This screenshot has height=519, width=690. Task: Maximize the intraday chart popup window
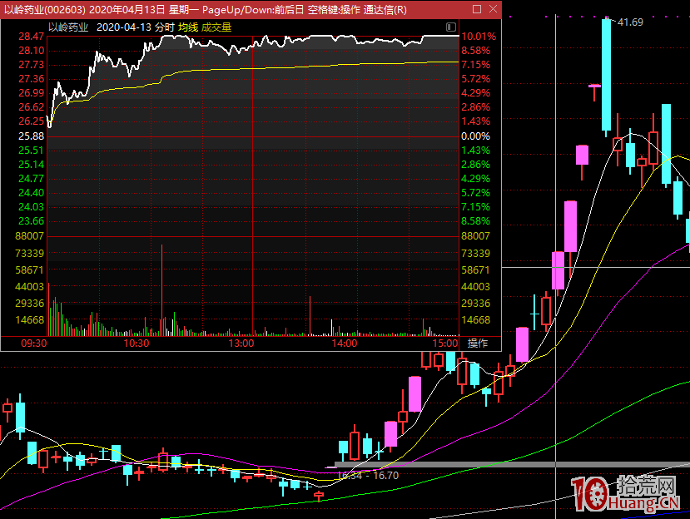coord(477,9)
